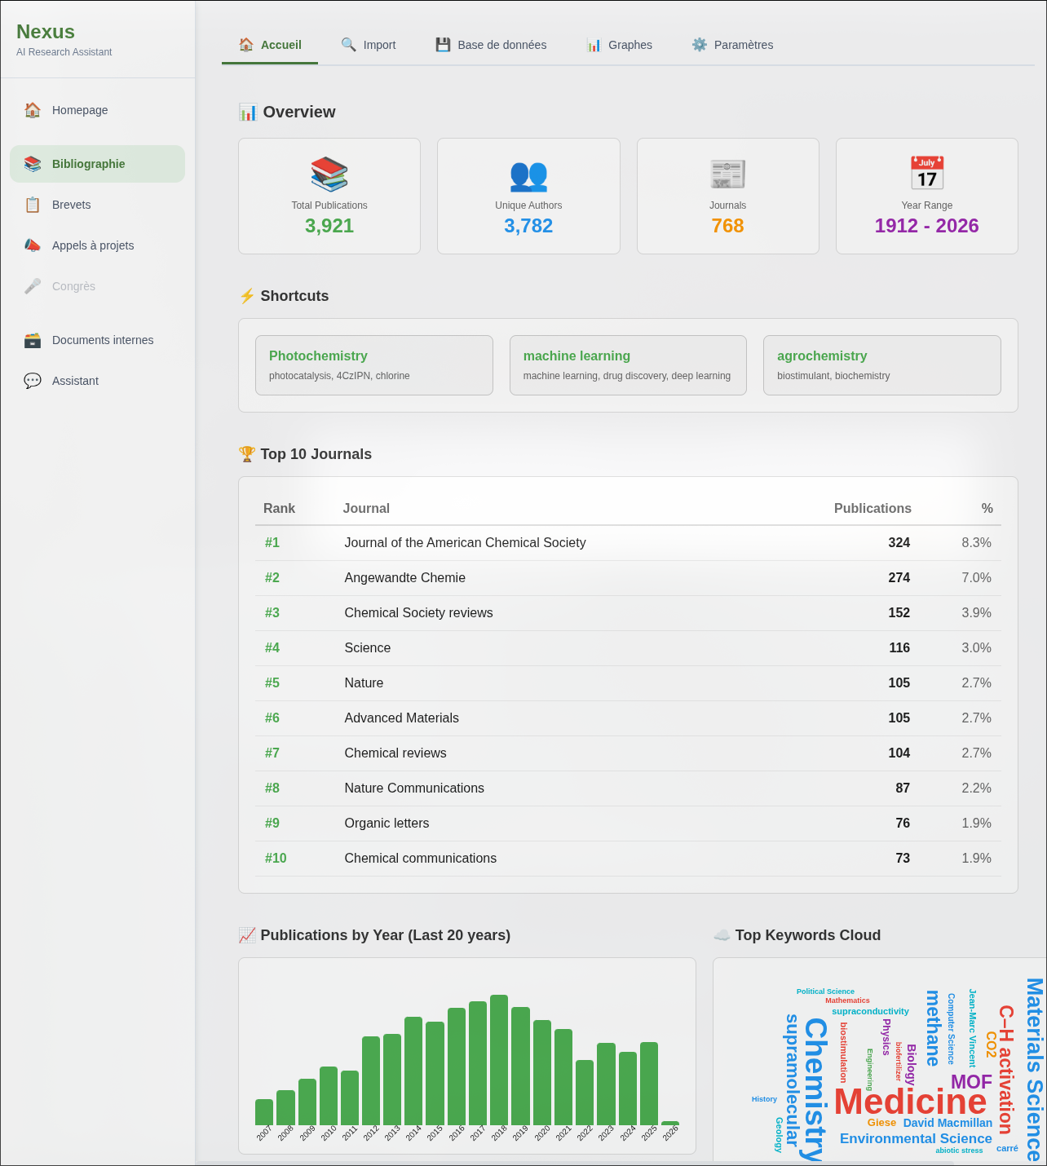Open the Graphes tab

tap(619, 45)
